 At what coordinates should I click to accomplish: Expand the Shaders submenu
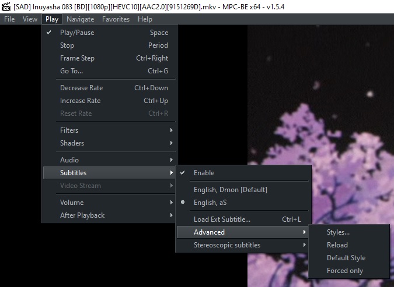pyautogui.click(x=109, y=143)
